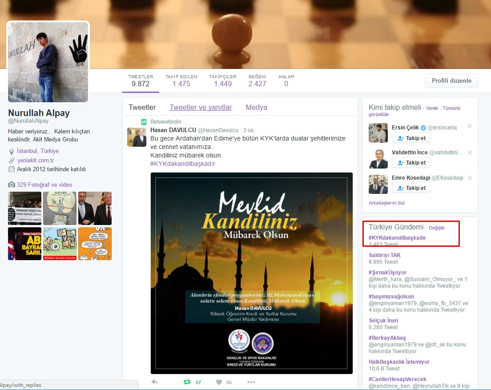Screen dimensions: 491x390
Task: Click the Nurullah Alpay profile photo
Action: tap(48, 62)
